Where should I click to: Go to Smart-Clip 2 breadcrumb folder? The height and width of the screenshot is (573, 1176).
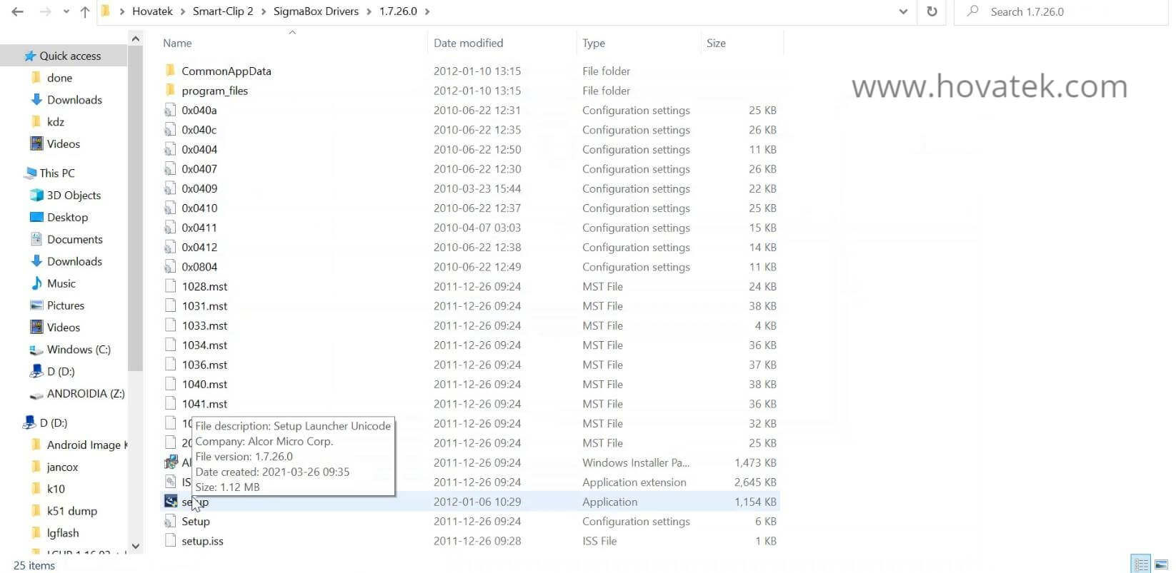coord(223,11)
